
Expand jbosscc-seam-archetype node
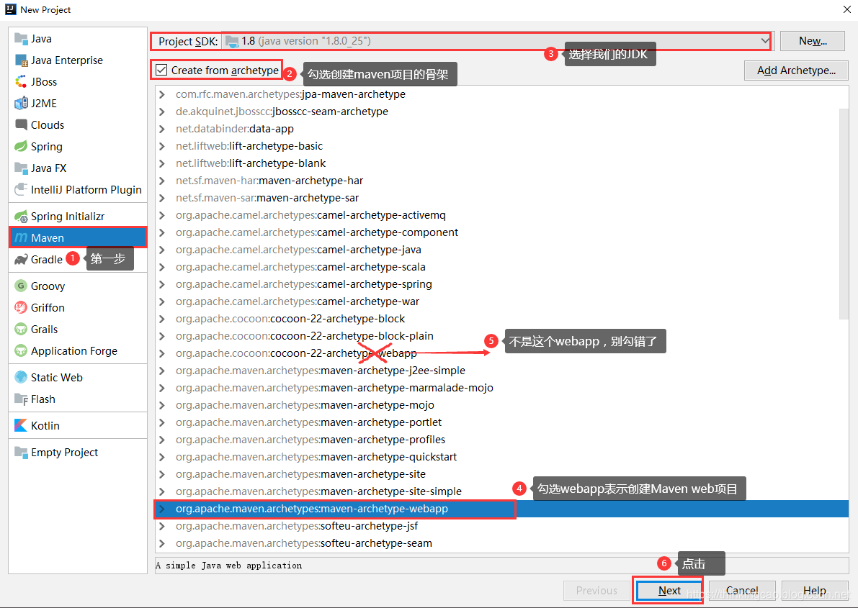click(162, 112)
